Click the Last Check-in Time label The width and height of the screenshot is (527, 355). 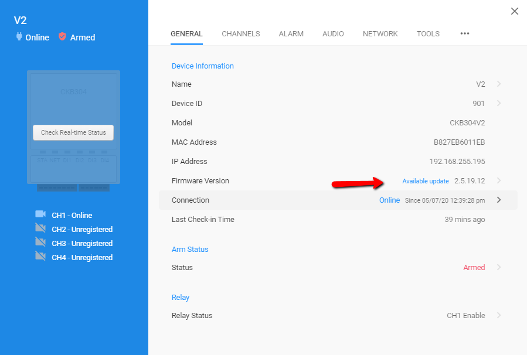point(203,220)
